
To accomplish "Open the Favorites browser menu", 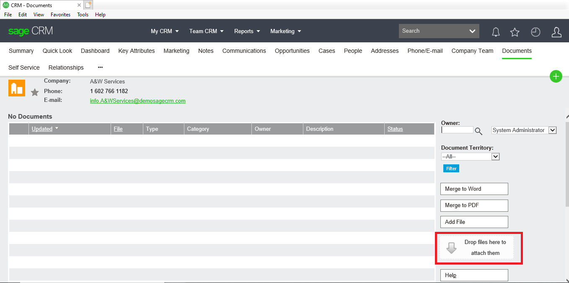I will pos(60,15).
